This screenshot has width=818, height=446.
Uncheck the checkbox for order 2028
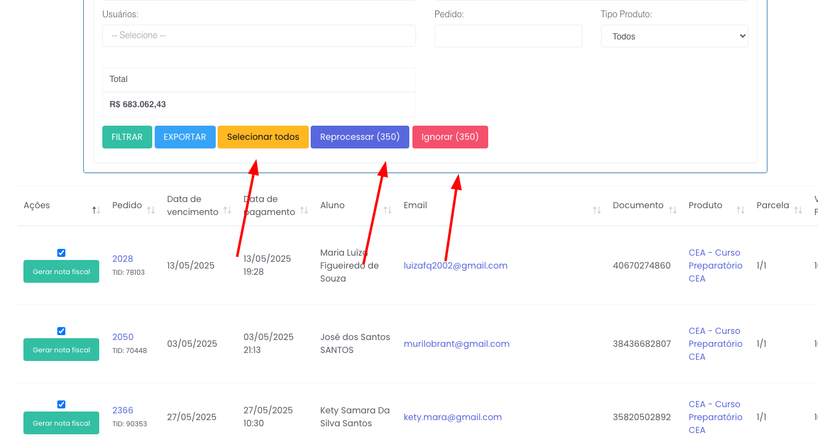tap(61, 253)
